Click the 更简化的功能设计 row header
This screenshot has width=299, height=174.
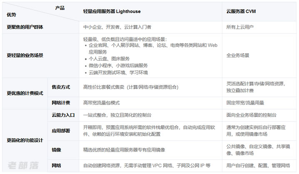point(25,140)
